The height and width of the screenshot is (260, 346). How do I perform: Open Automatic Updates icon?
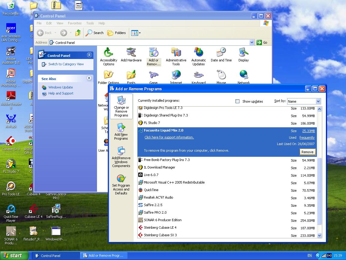pos(198,57)
